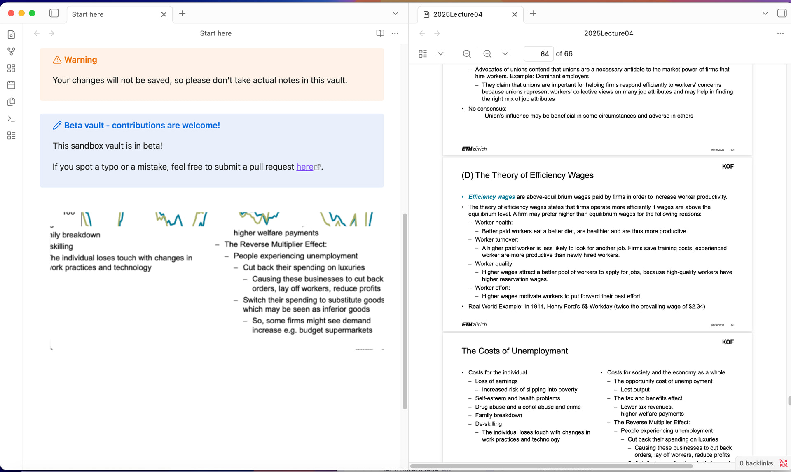This screenshot has height=472, width=791.
Task: Click PDF zoom in icon
Action: (487, 54)
